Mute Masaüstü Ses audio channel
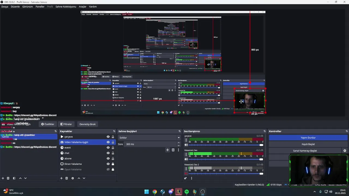Viewport: 349px width, 196px height. 186,159
